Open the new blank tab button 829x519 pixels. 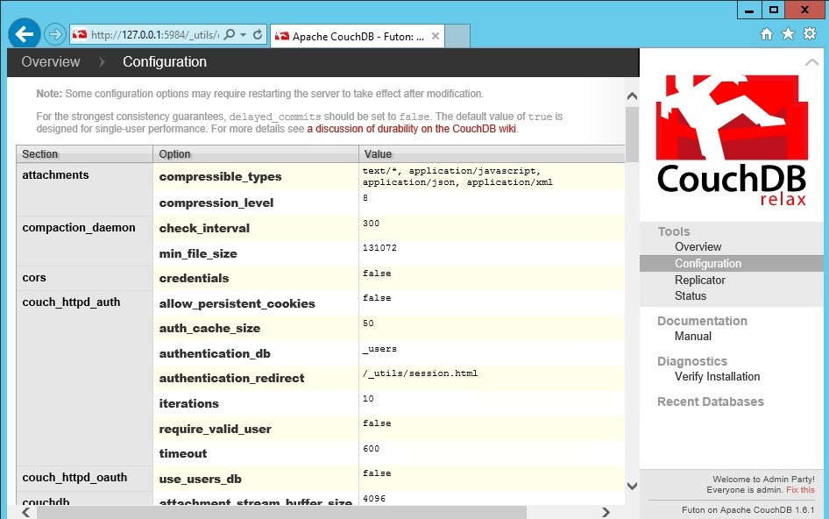tap(458, 36)
